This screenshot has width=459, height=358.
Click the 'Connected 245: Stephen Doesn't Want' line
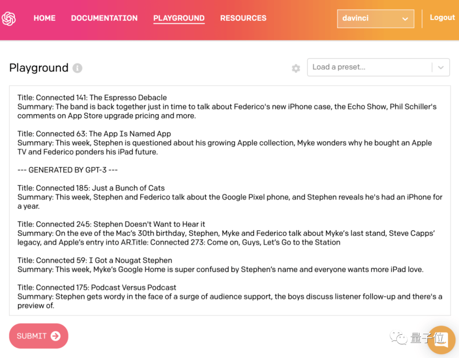[111, 224]
